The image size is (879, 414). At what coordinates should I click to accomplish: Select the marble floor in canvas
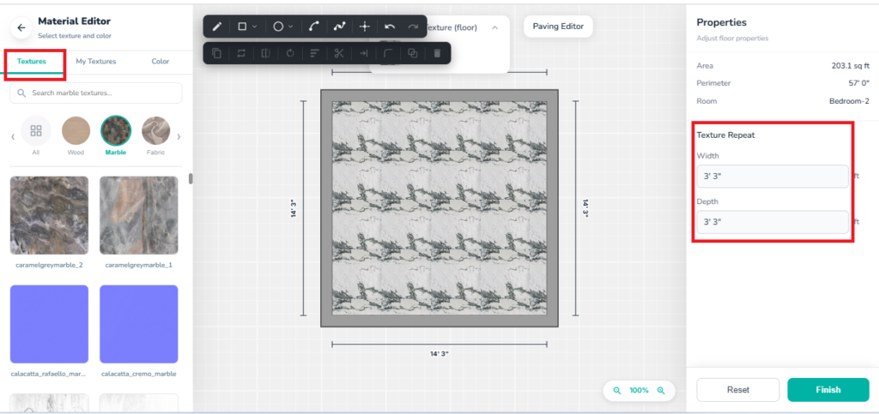click(439, 208)
